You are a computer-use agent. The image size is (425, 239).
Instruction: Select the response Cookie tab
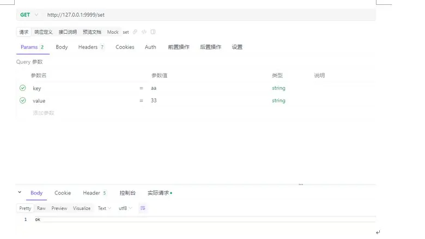[63, 193]
